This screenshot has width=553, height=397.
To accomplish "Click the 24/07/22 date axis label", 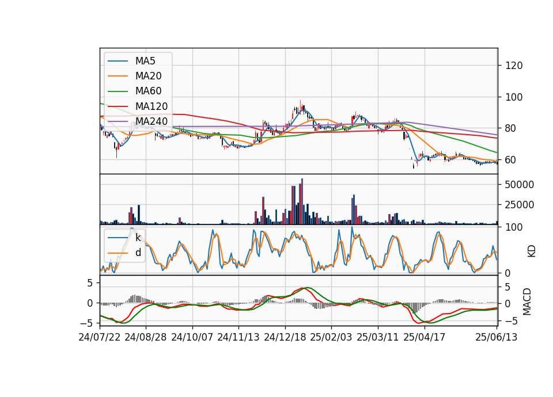I will [100, 337].
